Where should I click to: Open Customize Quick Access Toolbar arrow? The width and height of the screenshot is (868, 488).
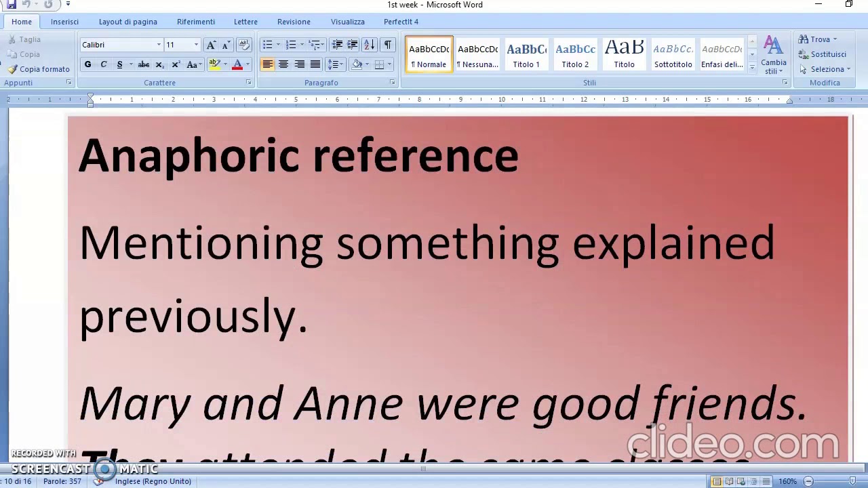click(x=68, y=4)
